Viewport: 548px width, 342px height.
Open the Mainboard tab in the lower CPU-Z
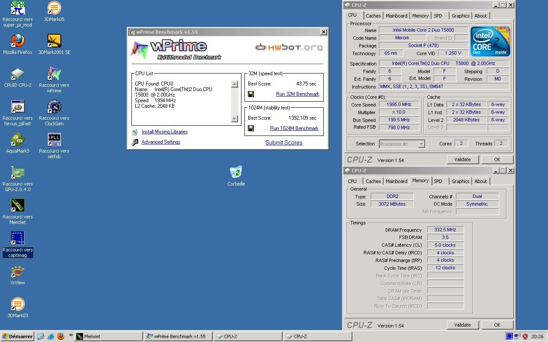click(396, 181)
